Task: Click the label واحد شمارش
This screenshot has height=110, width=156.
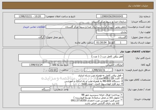Action: (x=61, y=89)
